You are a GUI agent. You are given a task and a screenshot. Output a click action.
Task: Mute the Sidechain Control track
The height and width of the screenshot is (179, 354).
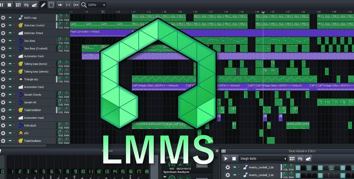pos(10,25)
